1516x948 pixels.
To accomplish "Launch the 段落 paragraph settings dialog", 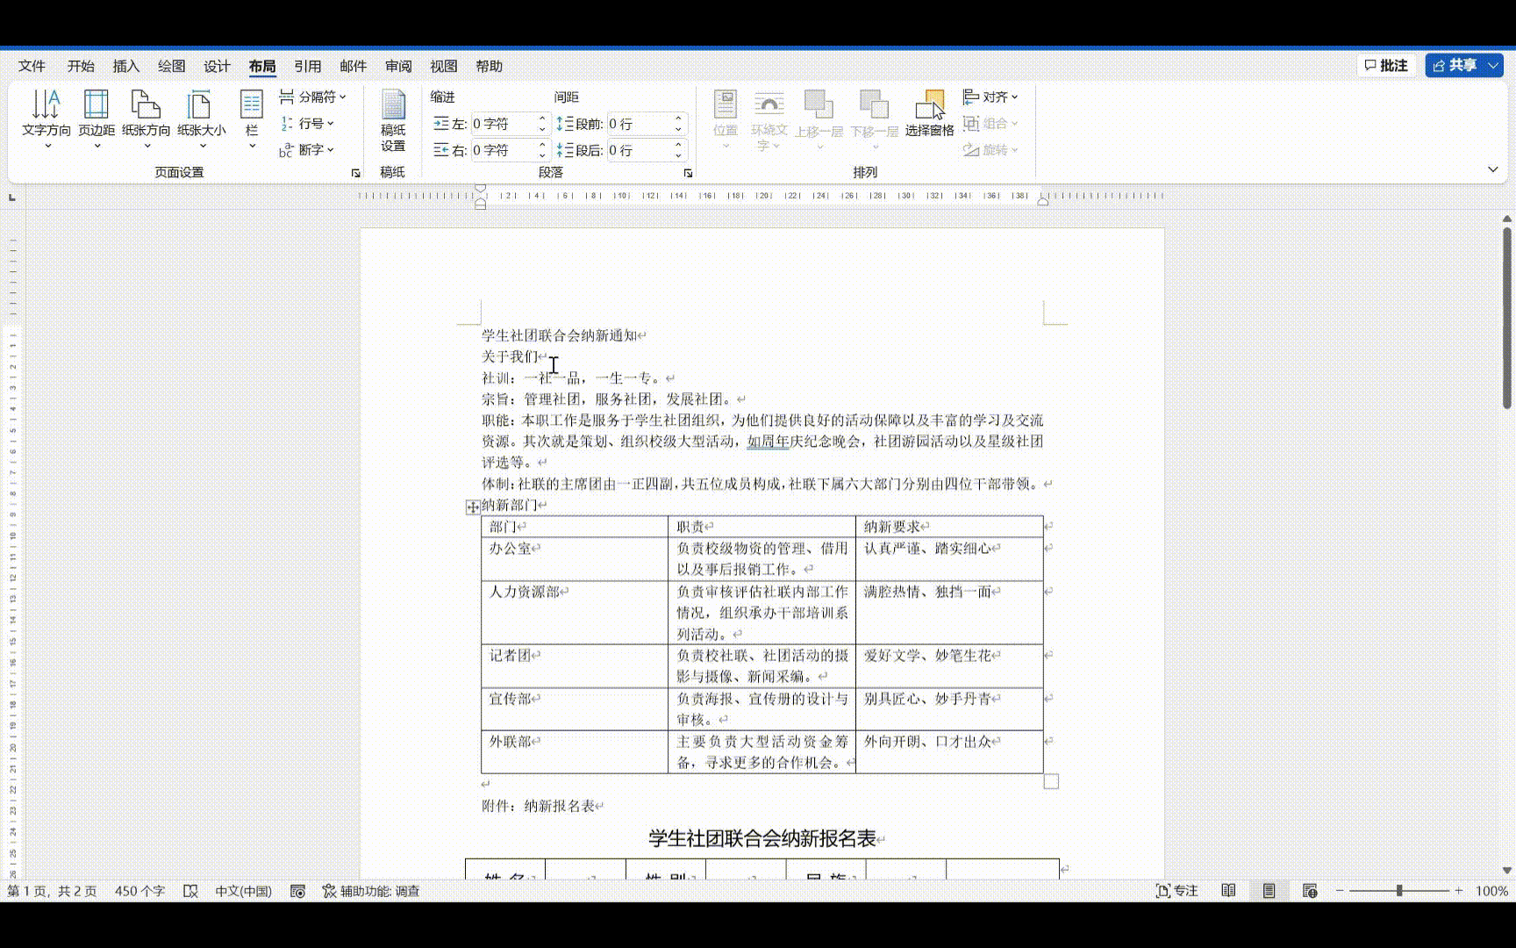I will 688,173.
